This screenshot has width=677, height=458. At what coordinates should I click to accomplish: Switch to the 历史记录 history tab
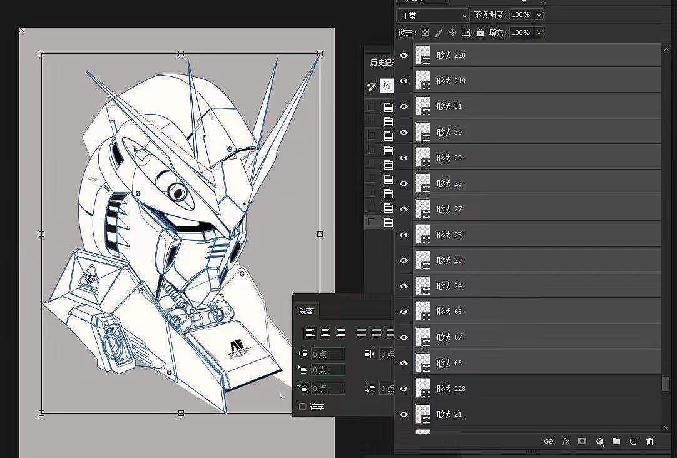click(382, 63)
